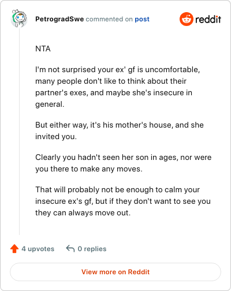
Task: Click the 'commented on' text
Action: coord(109,19)
